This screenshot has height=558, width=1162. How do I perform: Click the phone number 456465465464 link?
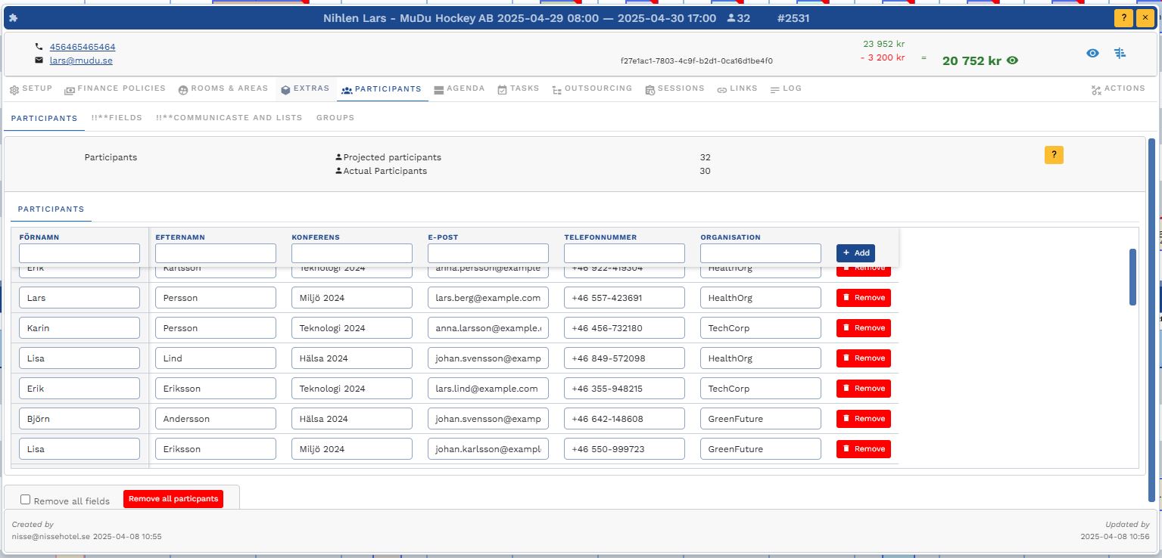click(83, 47)
